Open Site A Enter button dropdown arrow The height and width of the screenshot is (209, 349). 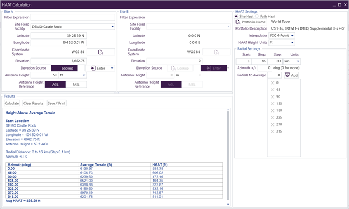[112, 68]
